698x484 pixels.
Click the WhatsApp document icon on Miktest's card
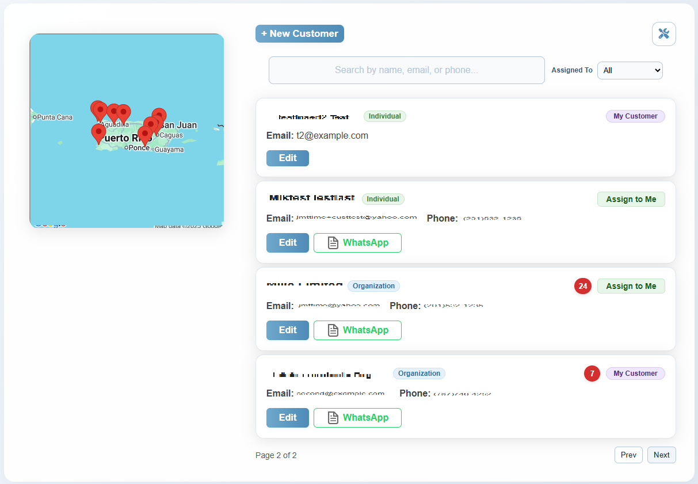coord(333,242)
